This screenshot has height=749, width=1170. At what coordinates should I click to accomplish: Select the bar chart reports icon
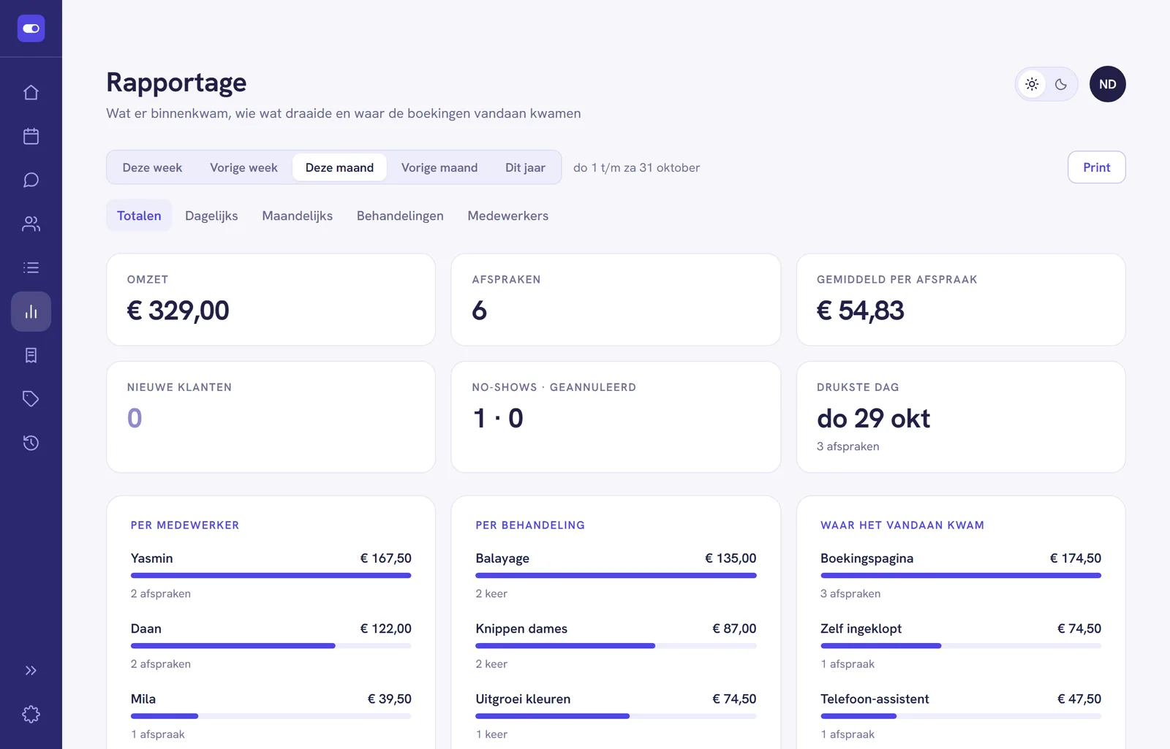point(31,311)
